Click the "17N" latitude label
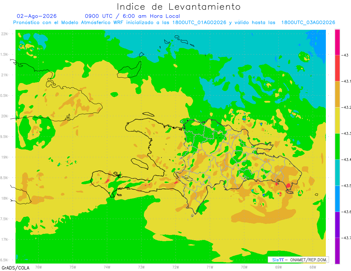 [x=4, y=239]
